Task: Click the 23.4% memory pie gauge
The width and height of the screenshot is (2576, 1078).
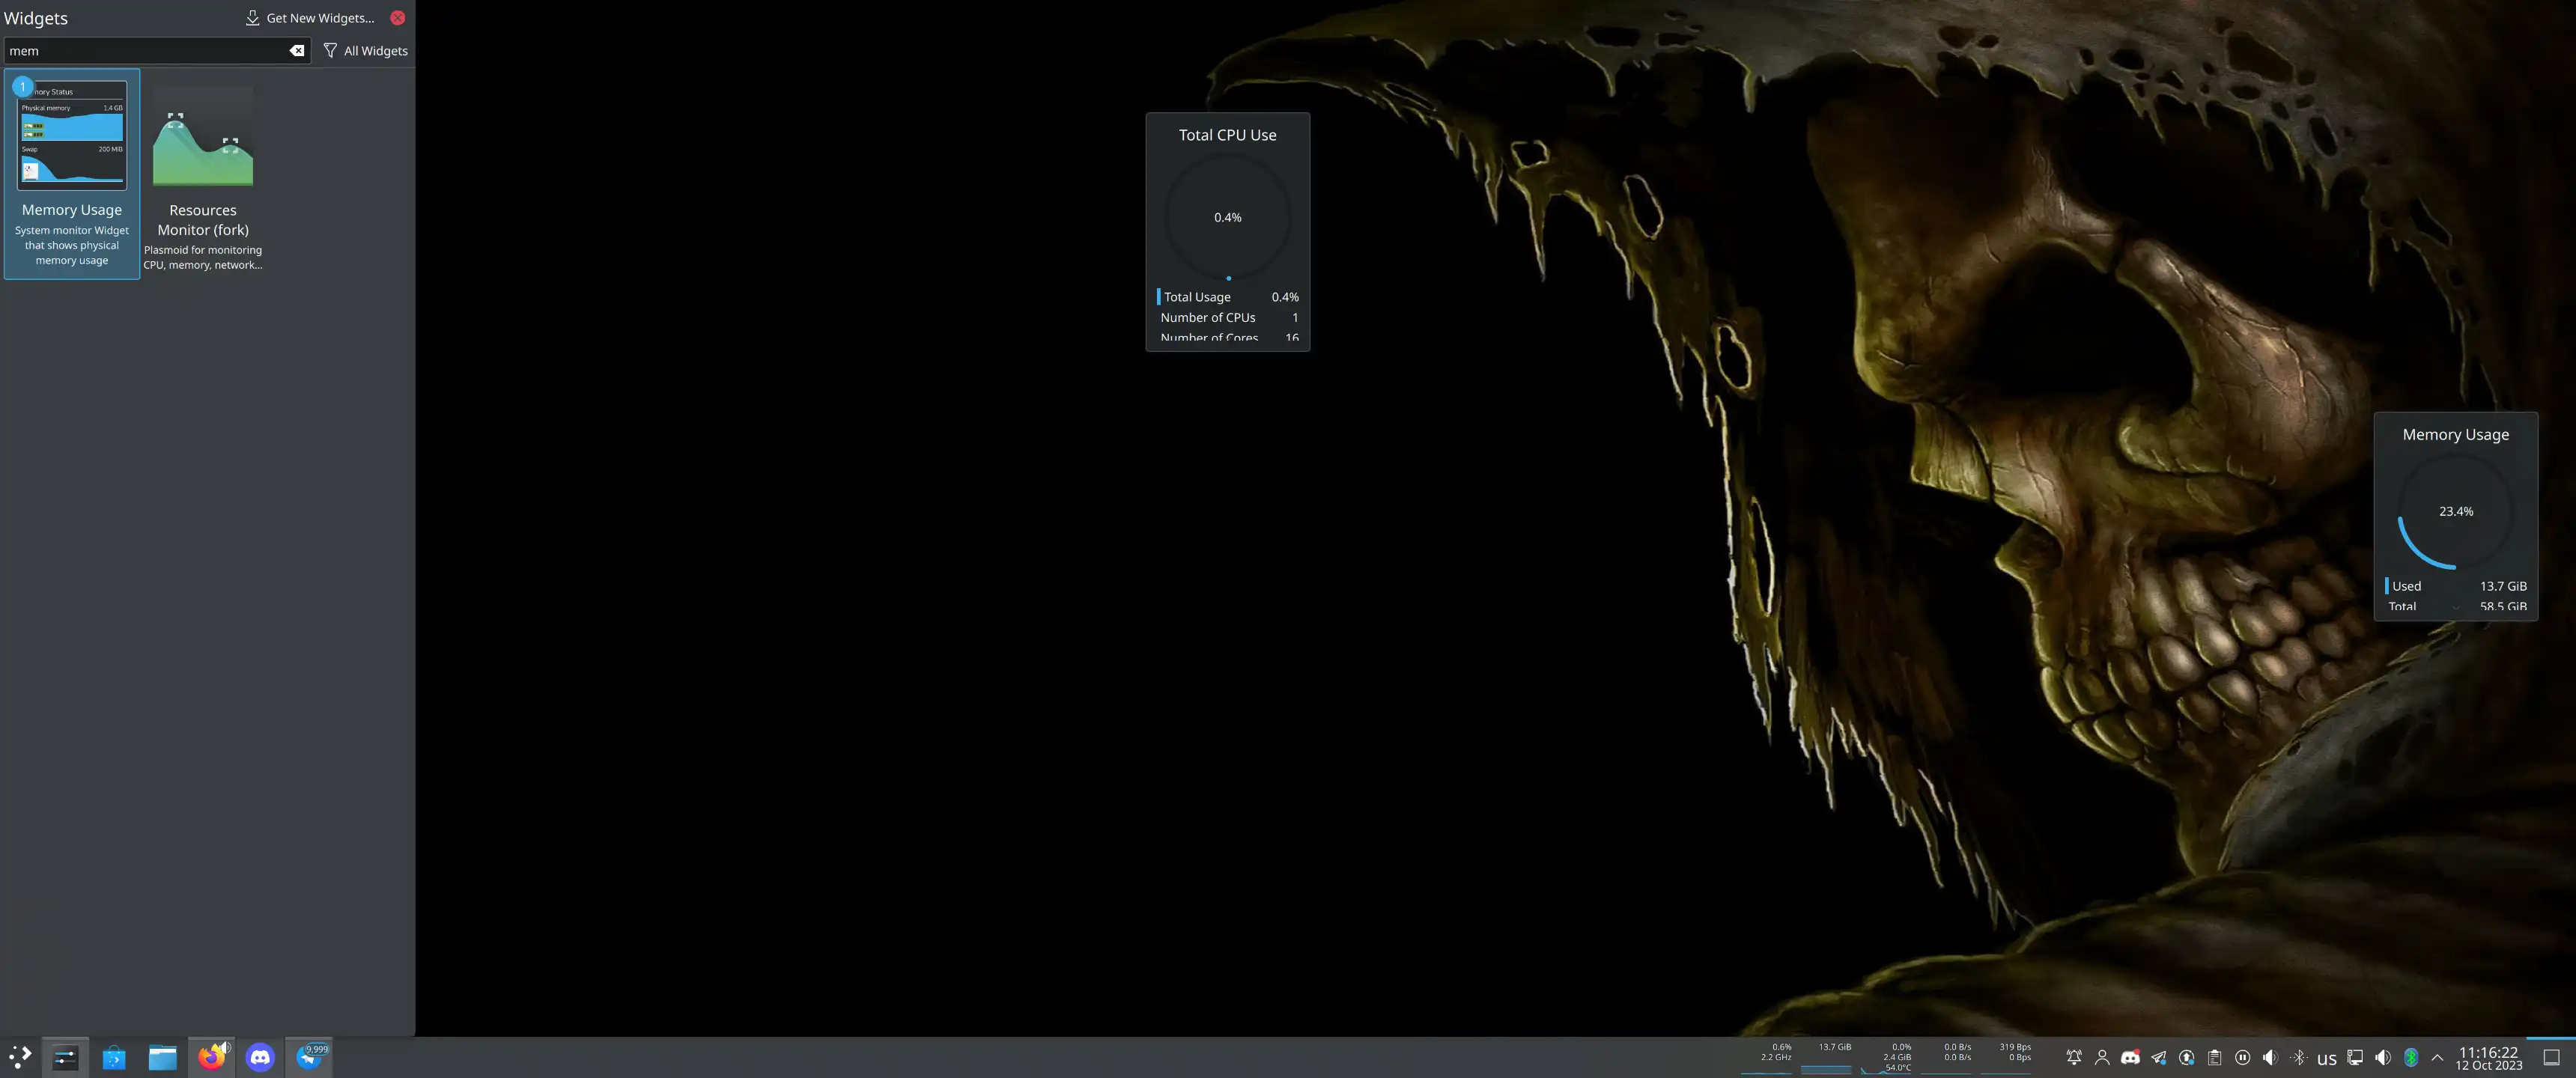Action: pos(2456,511)
